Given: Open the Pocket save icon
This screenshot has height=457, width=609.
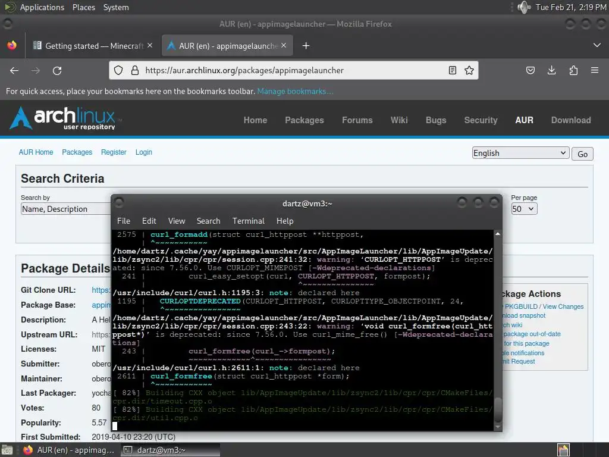Looking at the screenshot, I should click(x=530, y=70).
